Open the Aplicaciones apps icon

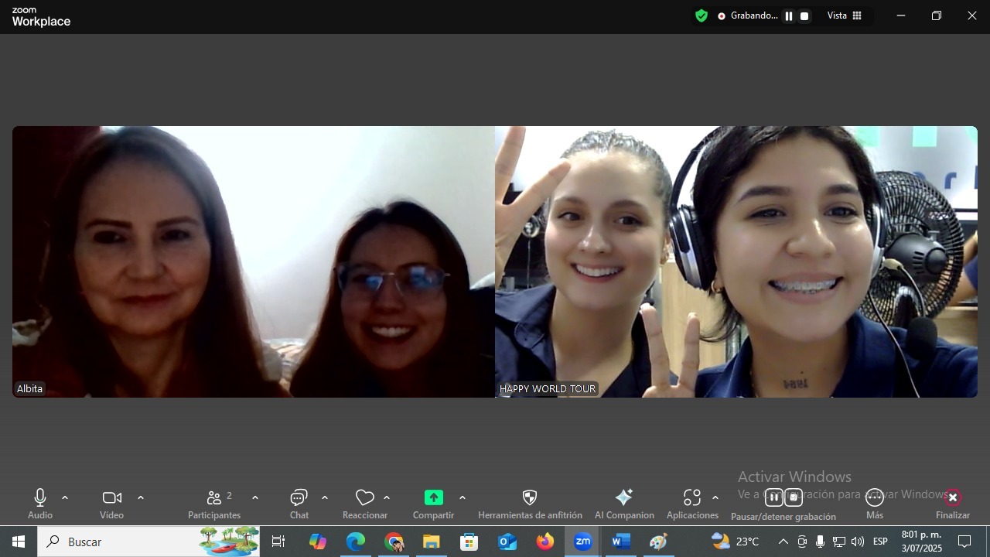[x=691, y=498]
